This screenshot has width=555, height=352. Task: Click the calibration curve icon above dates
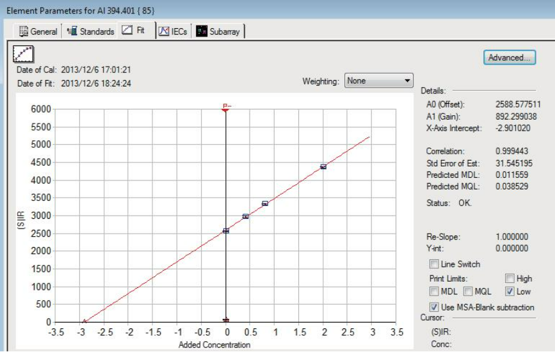[23, 53]
